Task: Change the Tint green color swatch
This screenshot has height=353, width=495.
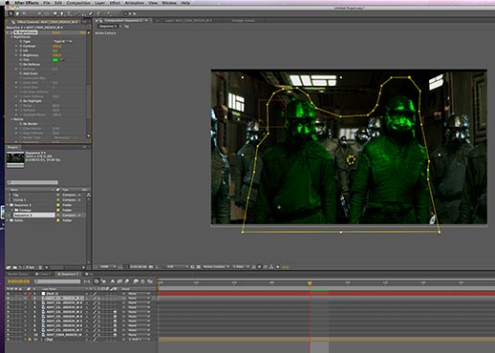Action: pos(55,60)
